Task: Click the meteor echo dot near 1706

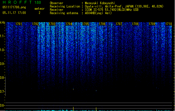Action: [96, 91]
